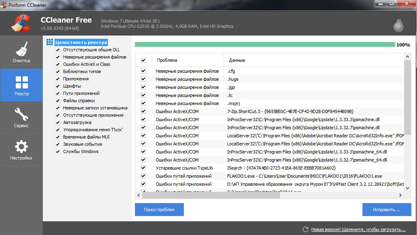417x235 pixels.
Task: Toggle Ошибки ActiveX и Class checkbox
Action: [58, 64]
